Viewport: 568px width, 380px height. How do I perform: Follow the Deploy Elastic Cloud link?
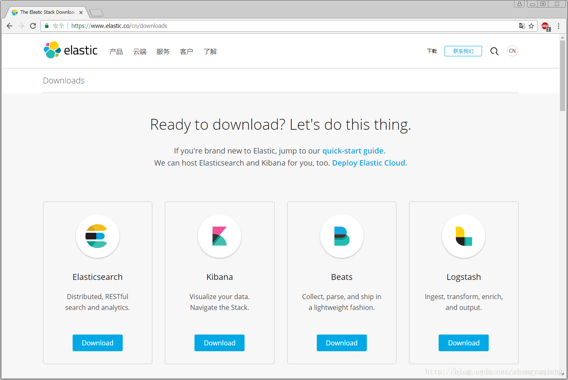(x=369, y=163)
